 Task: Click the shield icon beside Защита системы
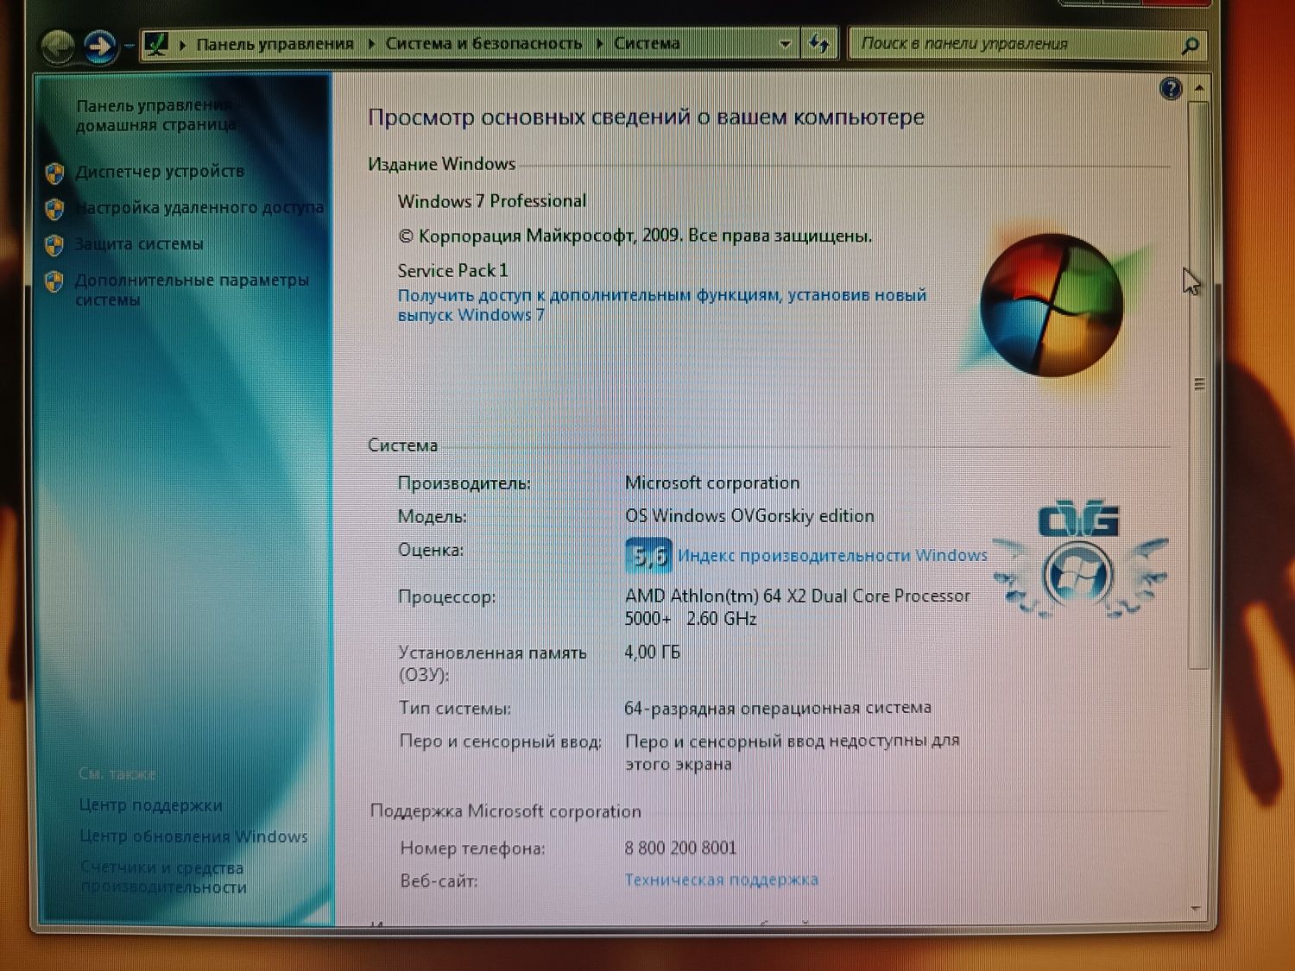click(x=54, y=245)
